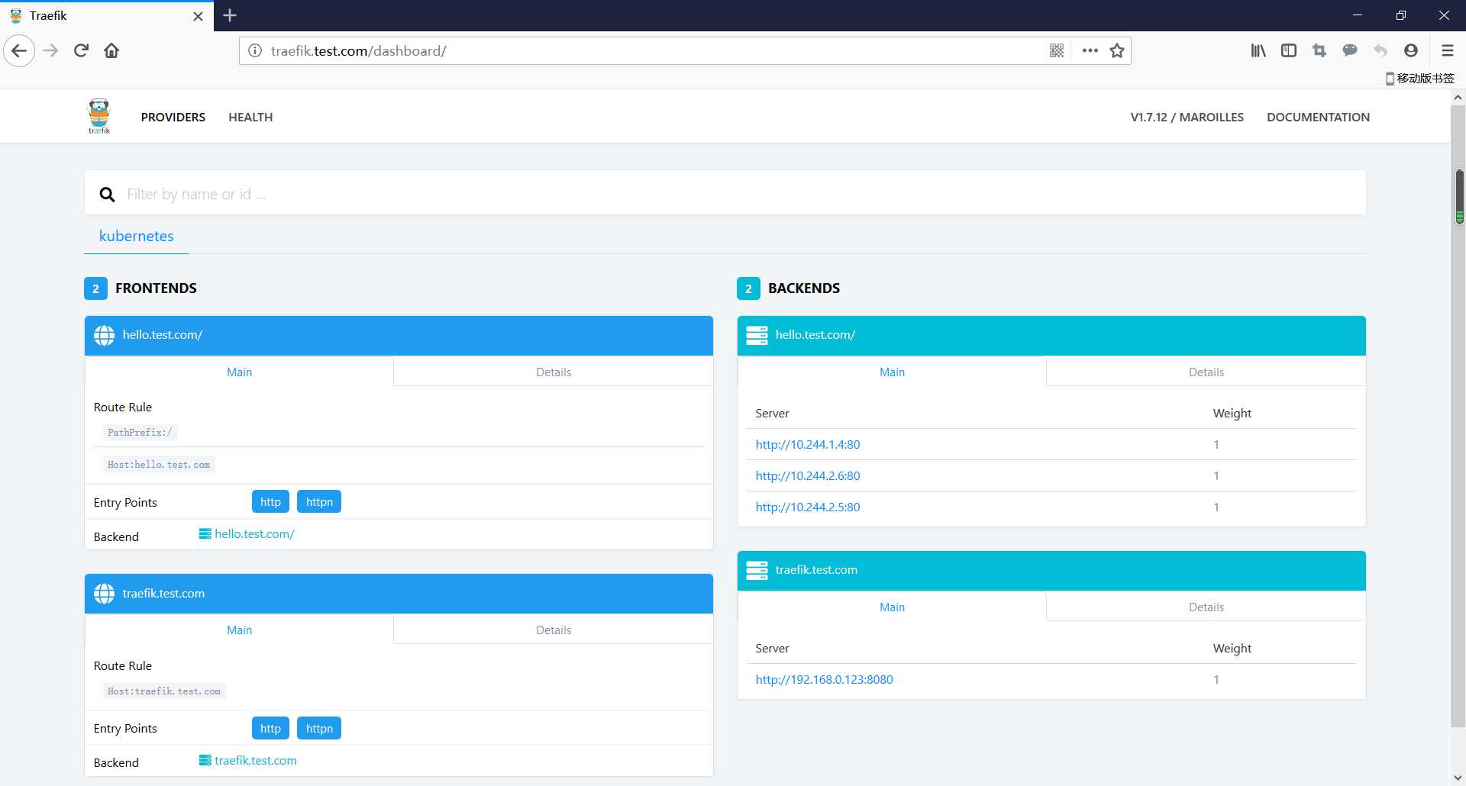Show site information icon in address bar

255,51
